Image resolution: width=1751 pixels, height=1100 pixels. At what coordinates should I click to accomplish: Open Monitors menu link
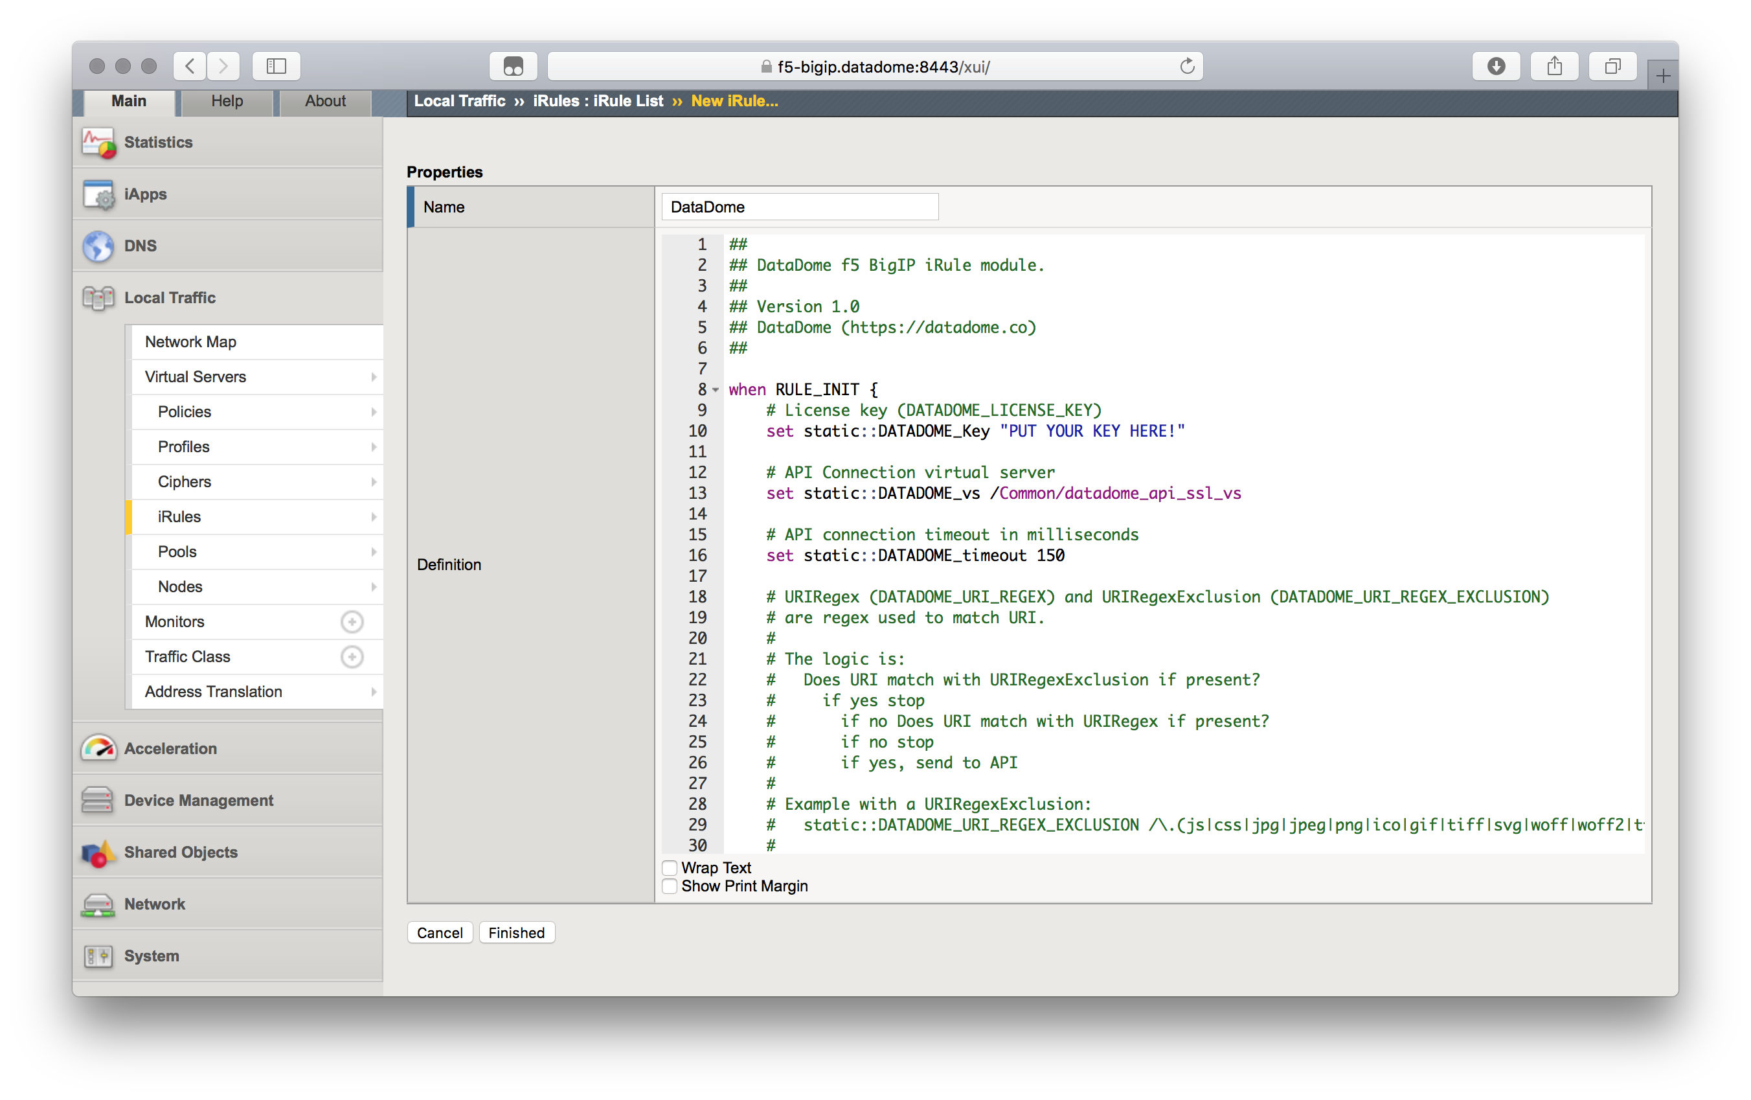point(175,622)
